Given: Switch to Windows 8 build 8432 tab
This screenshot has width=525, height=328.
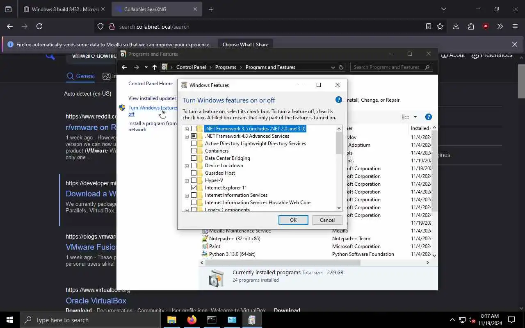Looking at the screenshot, I should tap(65, 9).
